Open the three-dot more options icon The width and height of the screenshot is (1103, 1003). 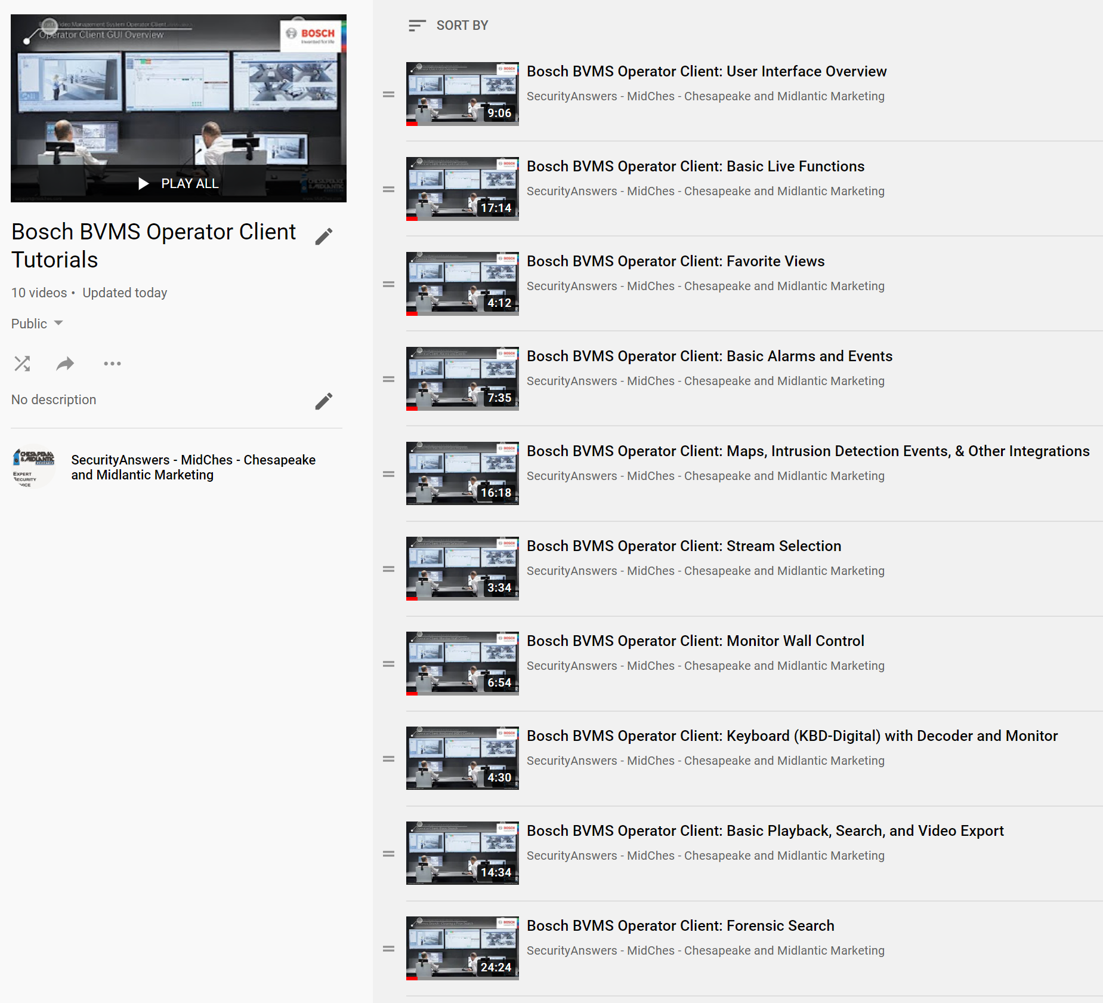tap(112, 363)
